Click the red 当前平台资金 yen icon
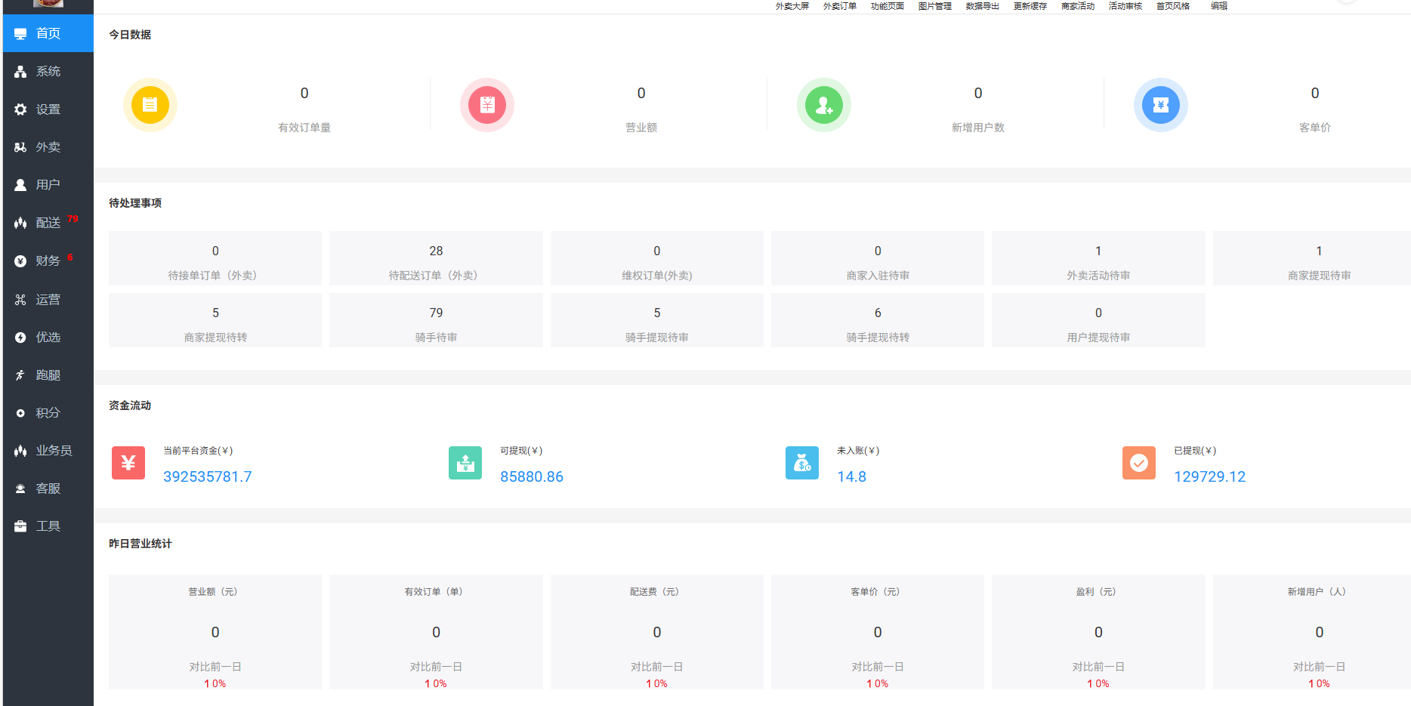The height and width of the screenshot is (706, 1411). (128, 463)
